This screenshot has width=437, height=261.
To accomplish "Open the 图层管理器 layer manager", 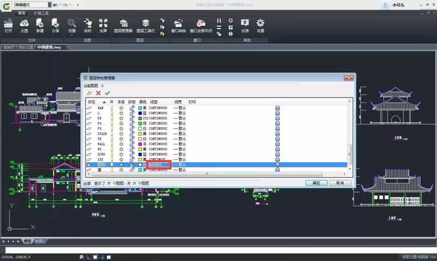I will (x=123, y=26).
